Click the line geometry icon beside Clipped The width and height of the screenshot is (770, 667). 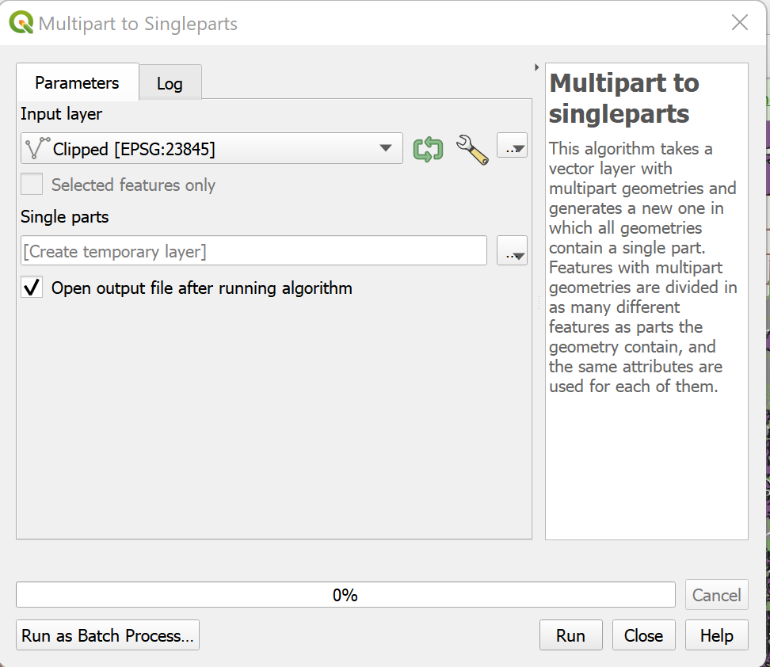pos(37,148)
